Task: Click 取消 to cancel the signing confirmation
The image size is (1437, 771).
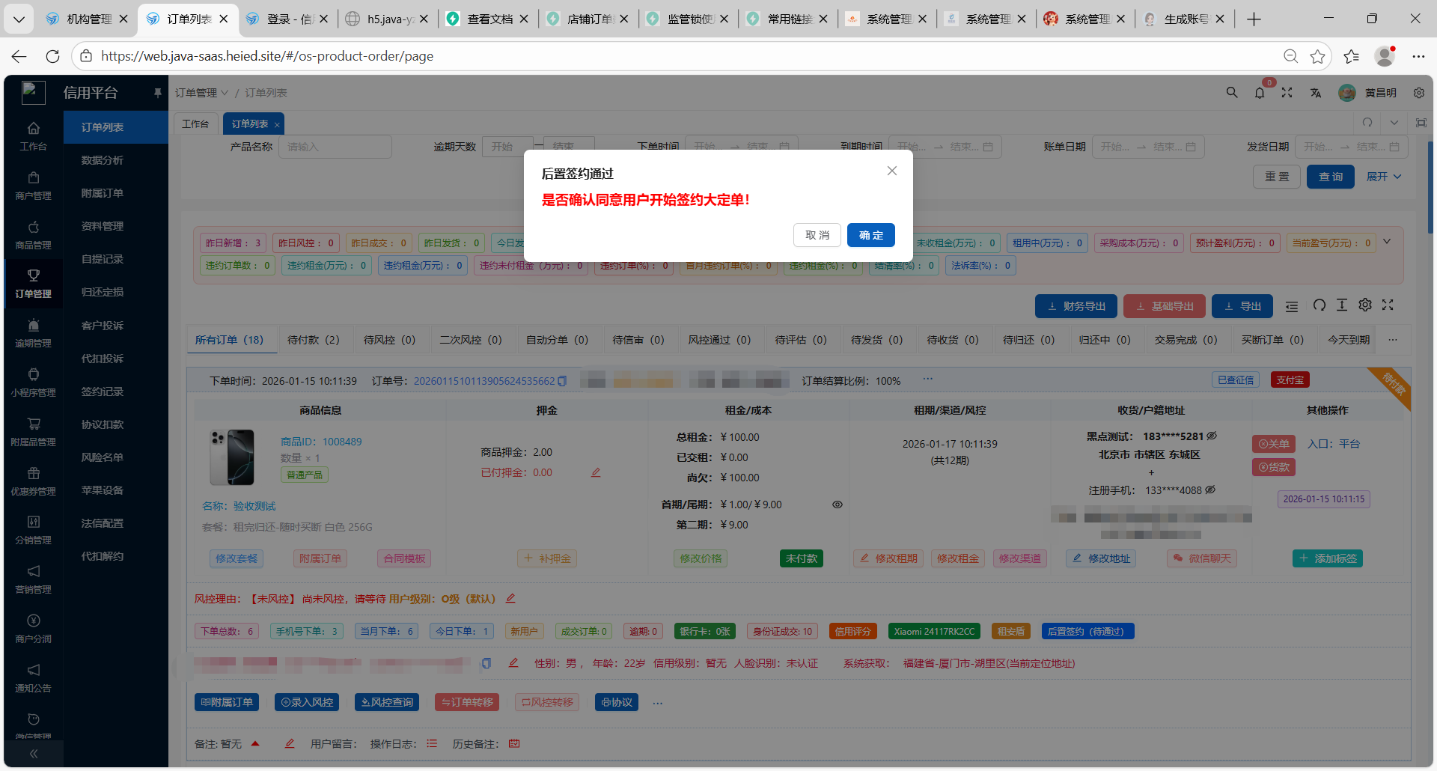Action: pyautogui.click(x=817, y=235)
